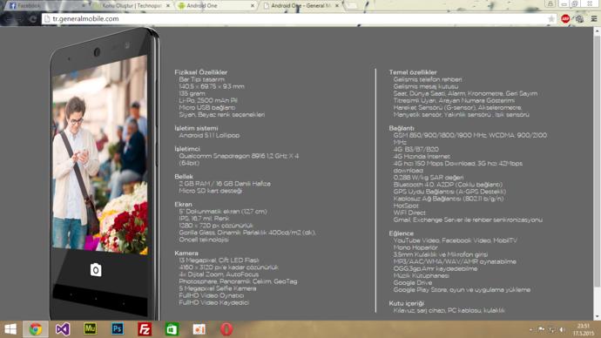Click the Fiziksel Özellikler heading
The width and height of the screenshot is (601, 338).
tap(201, 72)
